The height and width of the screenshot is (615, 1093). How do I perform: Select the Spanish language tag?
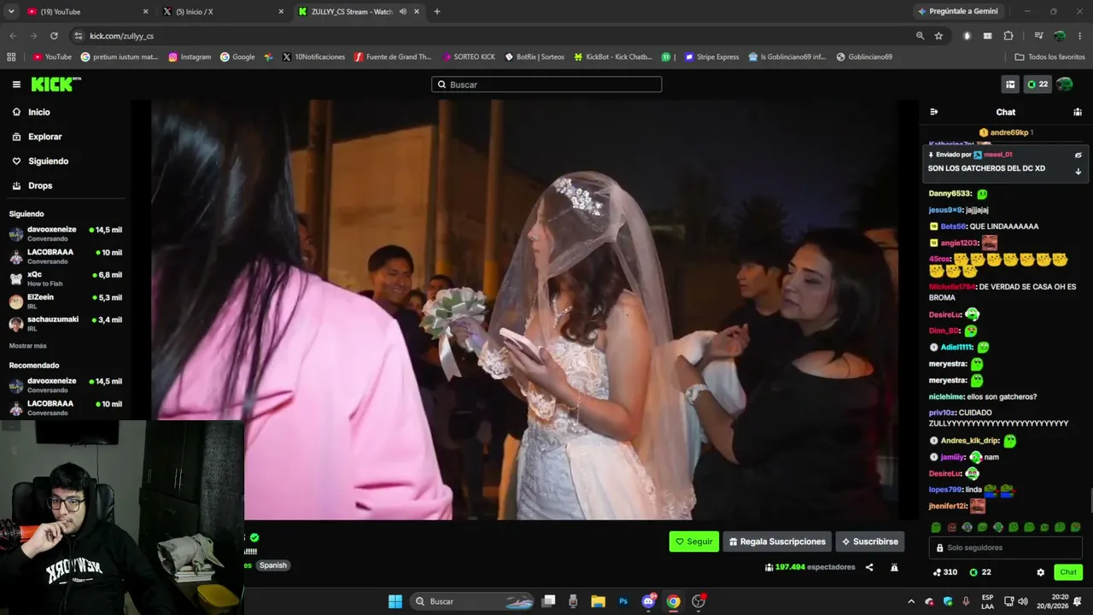[273, 565]
